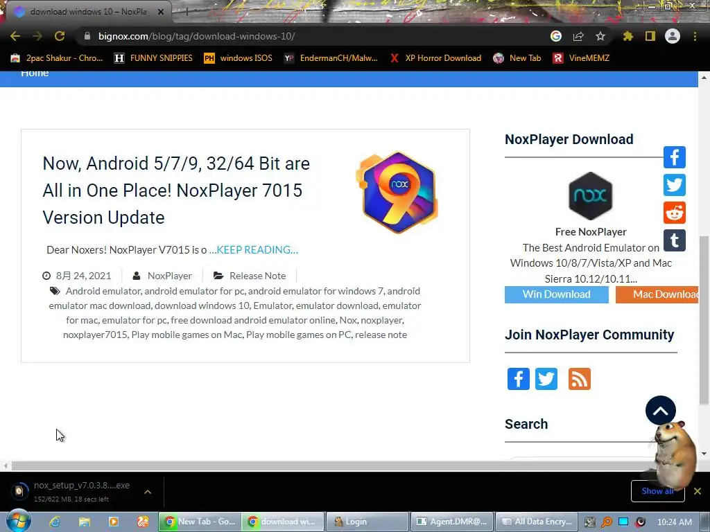Open the FUNNY SNIPPIES bookmark

click(153, 58)
